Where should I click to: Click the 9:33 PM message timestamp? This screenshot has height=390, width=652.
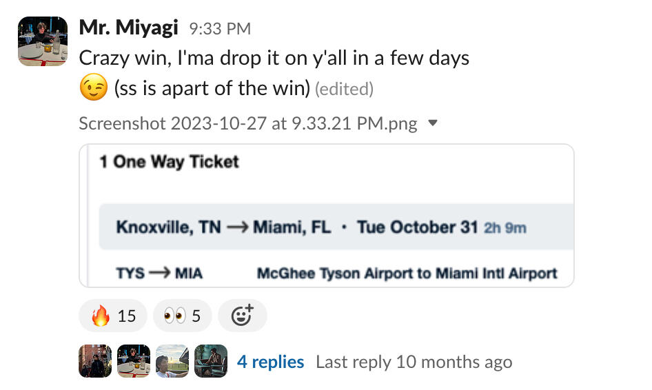tap(220, 29)
